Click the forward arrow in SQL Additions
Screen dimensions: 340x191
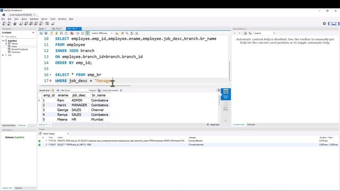pyautogui.click(x=240, y=33)
